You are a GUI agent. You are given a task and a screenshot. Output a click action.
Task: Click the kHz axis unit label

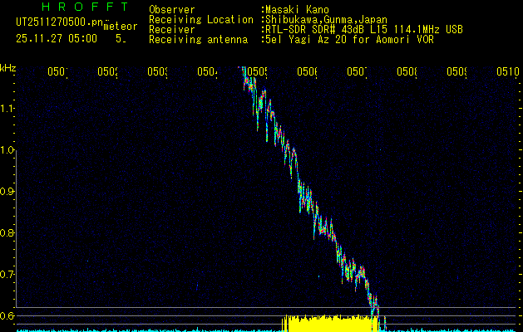click(8, 68)
